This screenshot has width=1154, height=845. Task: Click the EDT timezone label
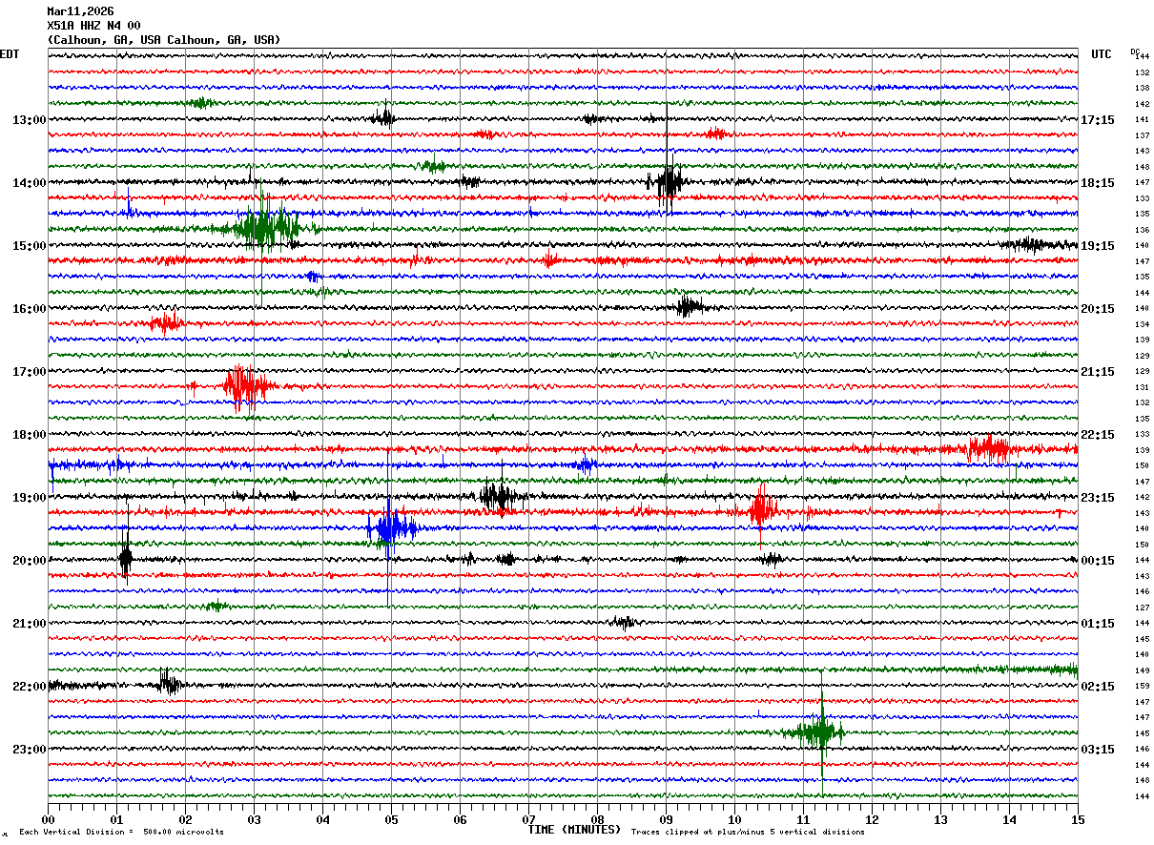(x=10, y=54)
